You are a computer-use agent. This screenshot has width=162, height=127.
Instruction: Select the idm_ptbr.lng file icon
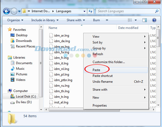(x=51, y=80)
